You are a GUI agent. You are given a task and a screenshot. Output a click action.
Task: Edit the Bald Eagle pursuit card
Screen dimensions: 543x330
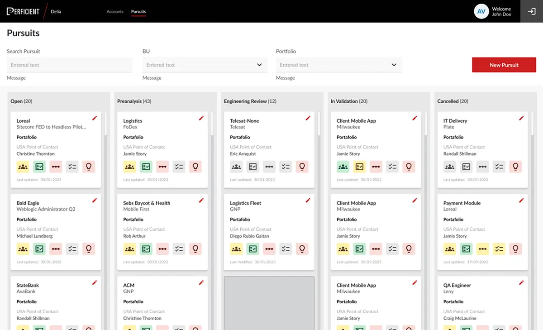point(95,201)
